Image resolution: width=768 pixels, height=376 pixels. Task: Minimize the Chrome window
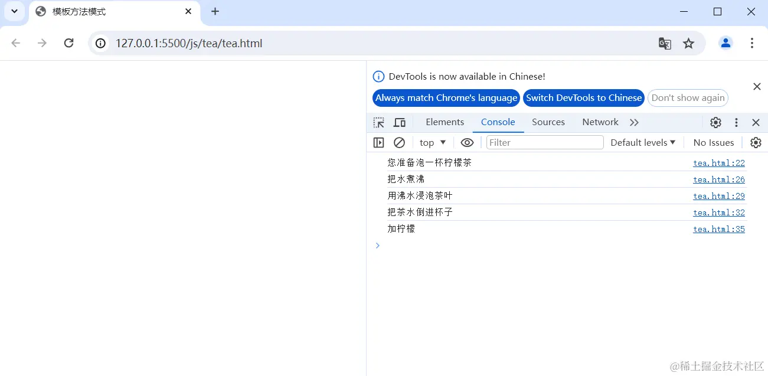tap(684, 11)
